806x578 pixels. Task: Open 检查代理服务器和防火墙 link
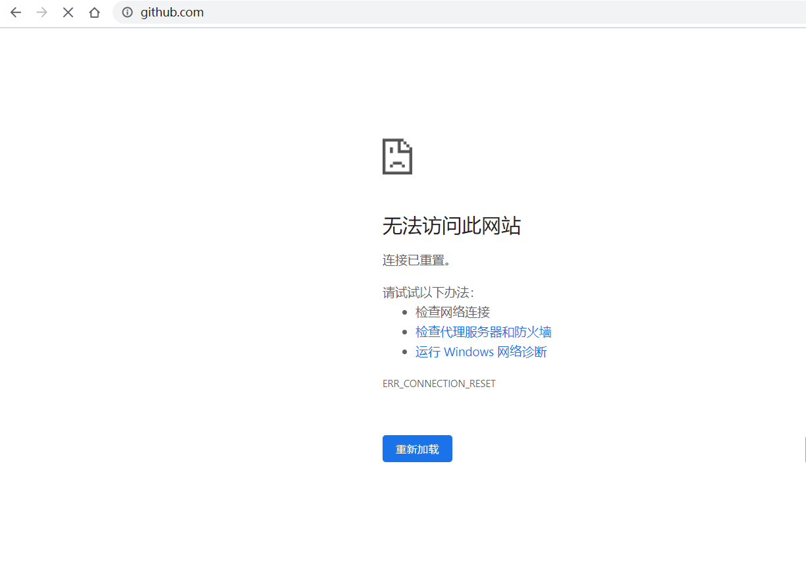pos(483,332)
